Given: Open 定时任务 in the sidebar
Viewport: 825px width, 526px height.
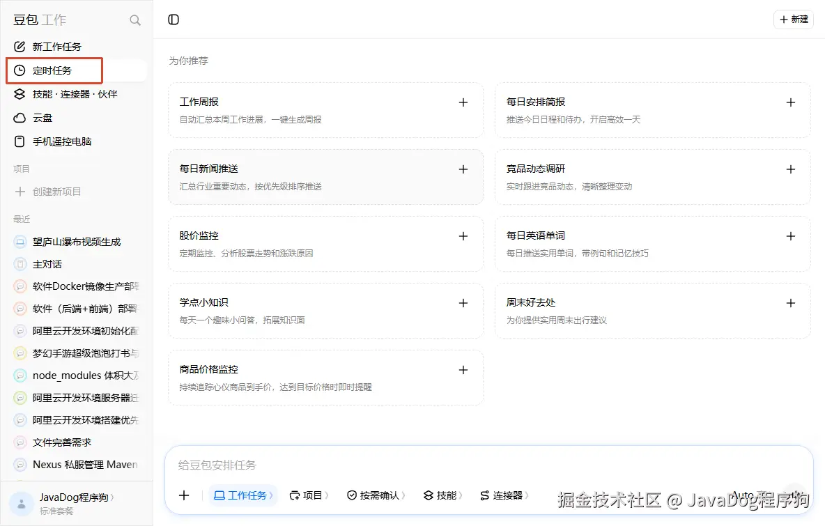Looking at the screenshot, I should 76,70.
